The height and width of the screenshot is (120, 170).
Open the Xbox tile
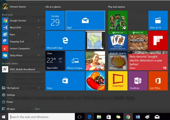pyautogui.click(x=118, y=20)
